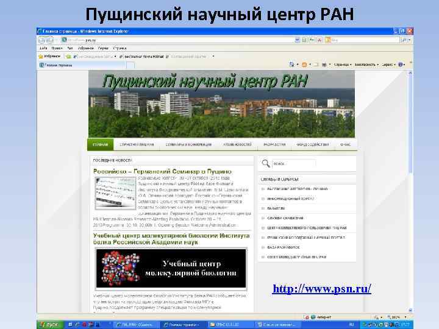Open the Архив новостей navigation tab

coord(237,144)
